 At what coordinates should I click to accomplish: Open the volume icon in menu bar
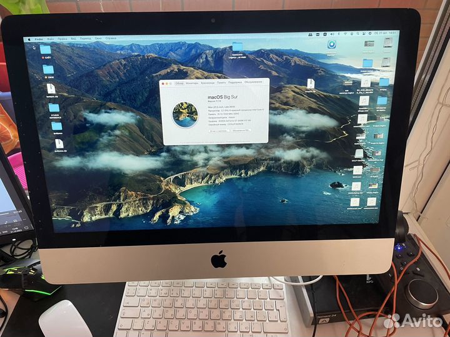[x=332, y=34]
